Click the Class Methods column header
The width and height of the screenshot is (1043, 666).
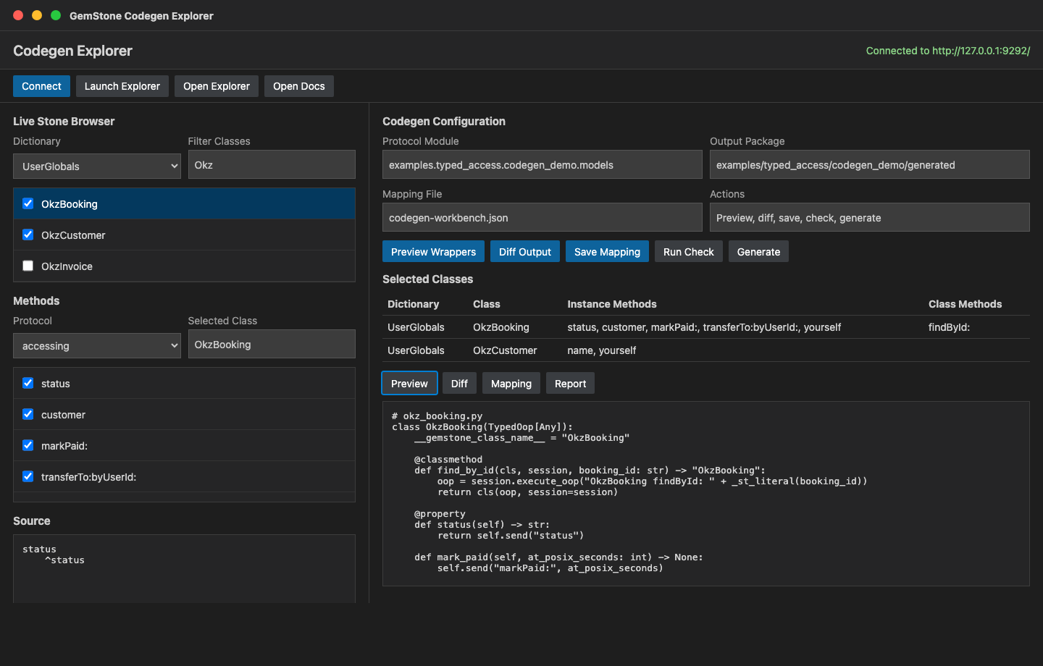tap(965, 304)
